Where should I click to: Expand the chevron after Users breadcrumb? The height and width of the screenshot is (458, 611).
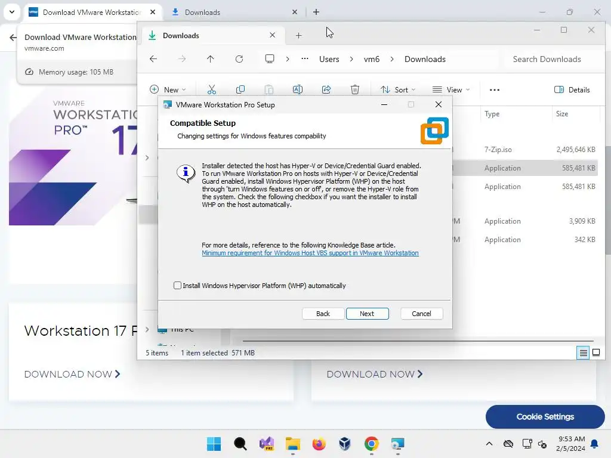351,59
